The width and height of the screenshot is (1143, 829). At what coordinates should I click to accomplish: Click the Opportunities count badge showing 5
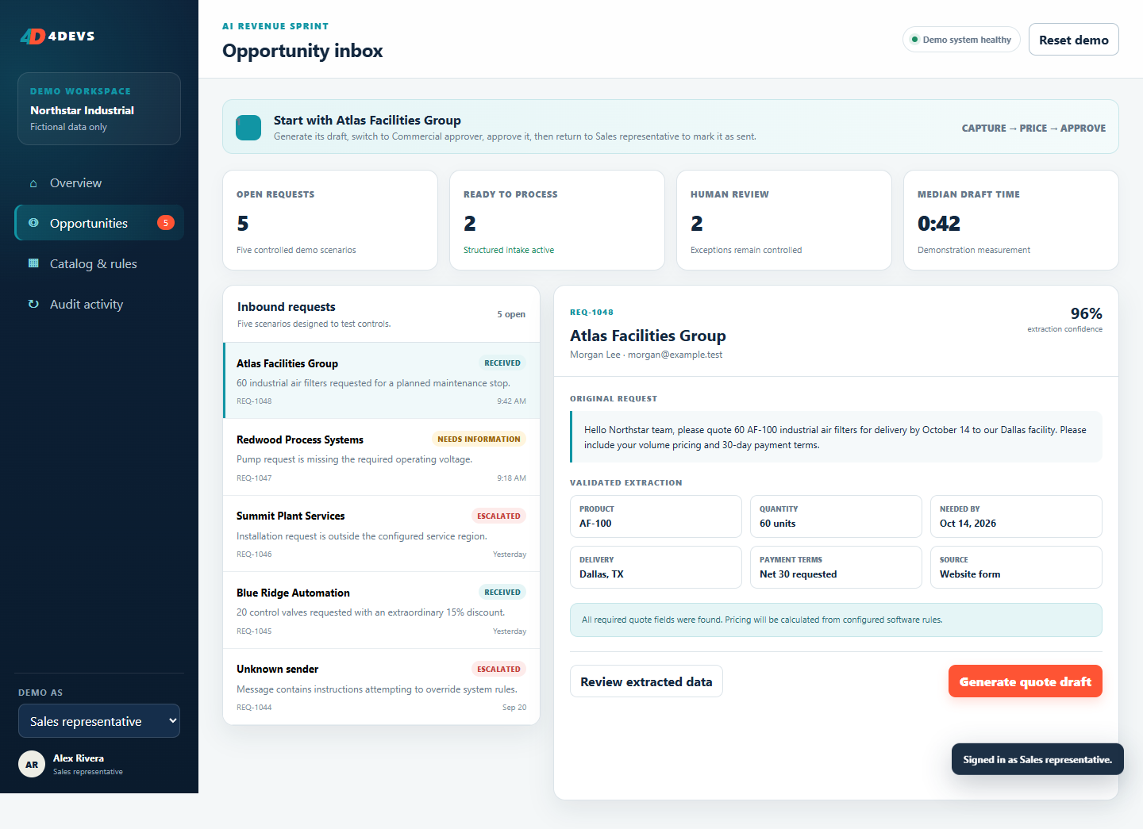coord(165,223)
